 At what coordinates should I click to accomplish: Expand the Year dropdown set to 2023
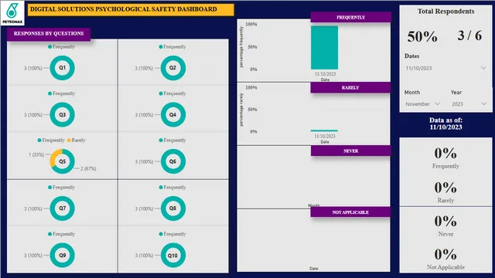pyautogui.click(x=469, y=103)
